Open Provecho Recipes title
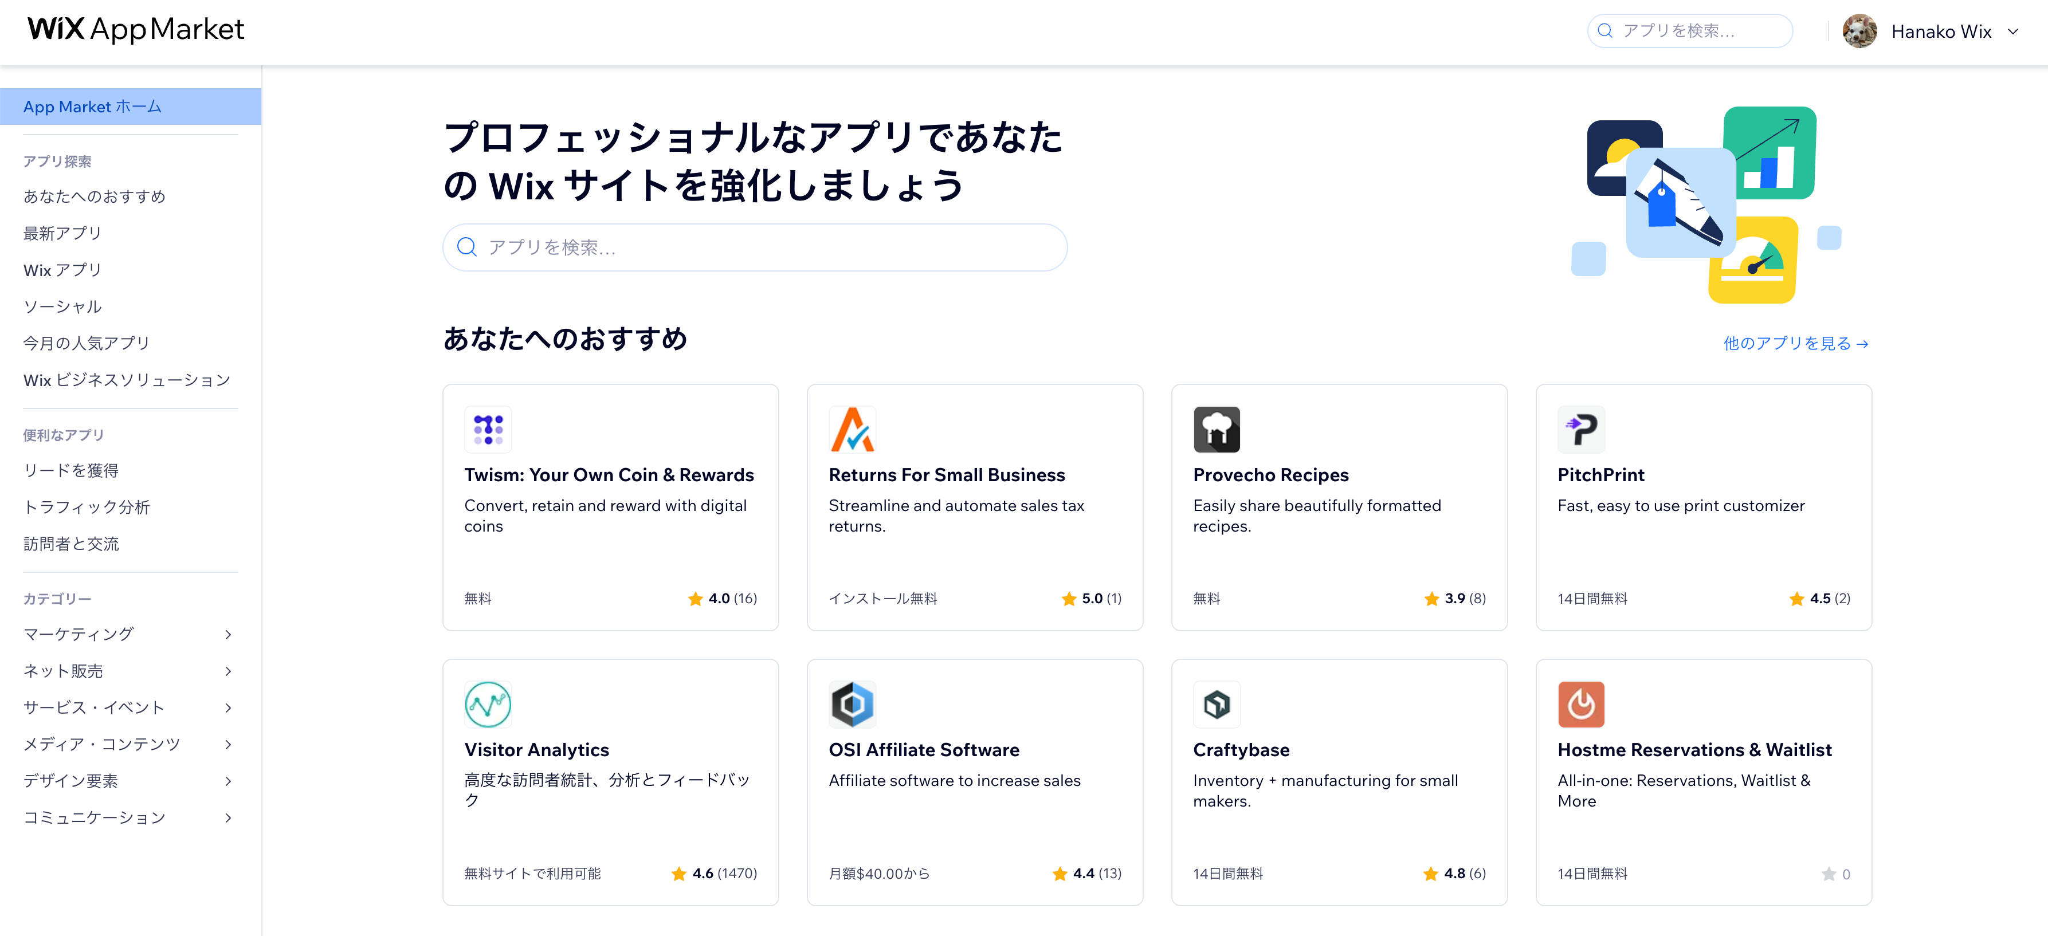Screen dimensions: 2048x936 pyautogui.click(x=1270, y=475)
